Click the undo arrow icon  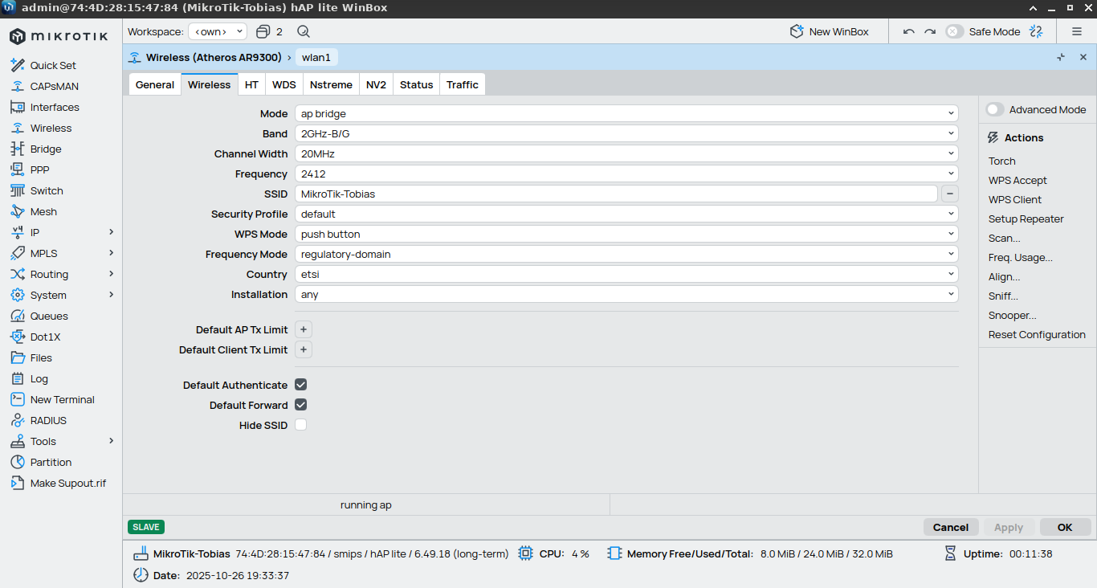(x=909, y=31)
